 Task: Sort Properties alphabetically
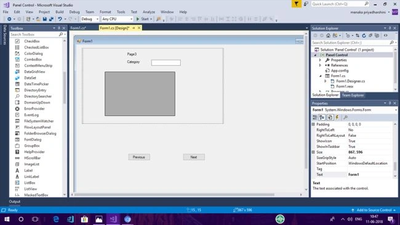tap(322, 117)
